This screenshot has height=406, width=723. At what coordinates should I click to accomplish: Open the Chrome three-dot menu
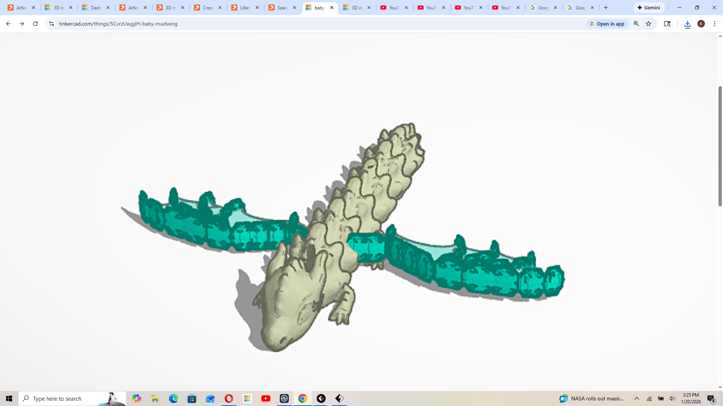pyautogui.click(x=715, y=24)
